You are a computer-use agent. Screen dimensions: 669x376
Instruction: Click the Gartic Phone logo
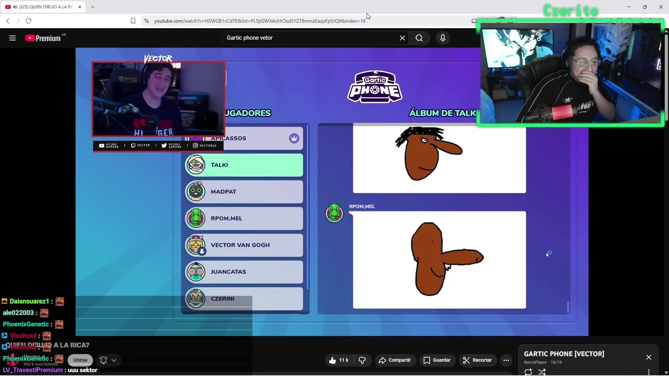coord(375,87)
